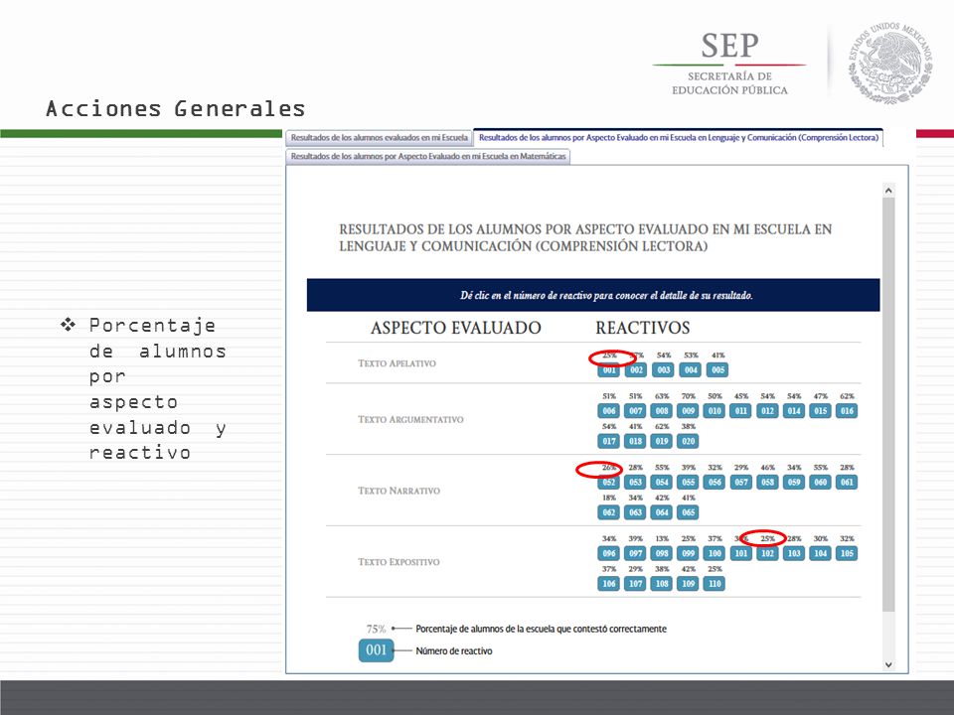This screenshot has height=715, width=954.
Task: Click the 'Texto Expositivo' row label
Action: point(398,562)
